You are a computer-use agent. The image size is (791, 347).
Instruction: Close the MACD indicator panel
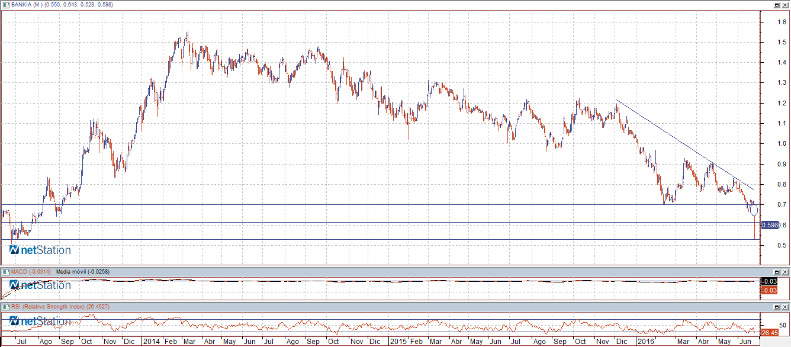click(x=785, y=271)
